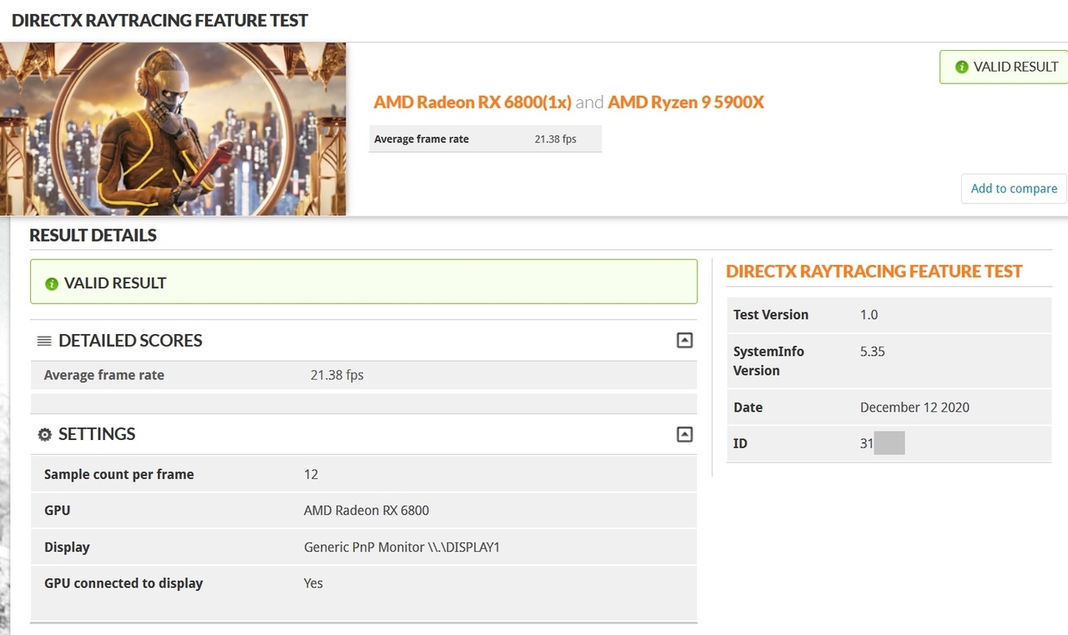Click the Date label in the info table
This screenshot has width=1068, height=635.
(748, 407)
